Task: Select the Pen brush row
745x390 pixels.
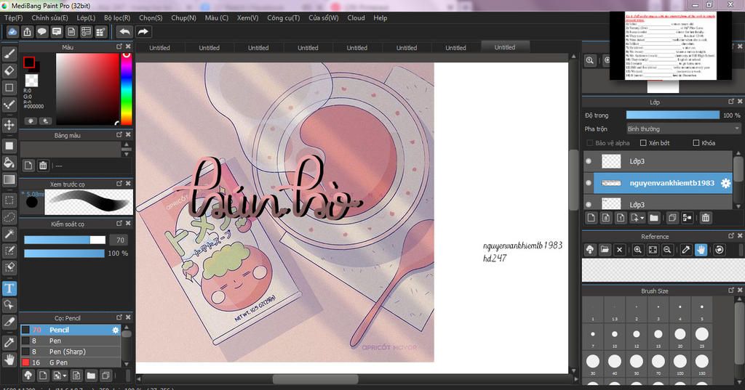Action: pos(71,341)
